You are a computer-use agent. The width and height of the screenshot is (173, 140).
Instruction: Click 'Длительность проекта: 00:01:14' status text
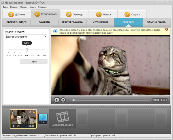[x=60, y=135]
